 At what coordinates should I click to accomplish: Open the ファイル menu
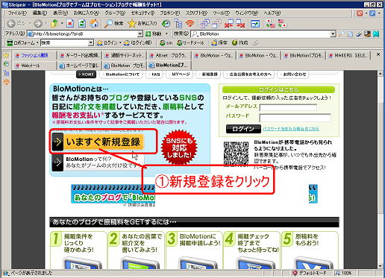pos(17,13)
